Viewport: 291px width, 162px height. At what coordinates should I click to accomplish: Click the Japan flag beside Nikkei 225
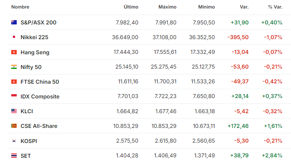point(14,37)
